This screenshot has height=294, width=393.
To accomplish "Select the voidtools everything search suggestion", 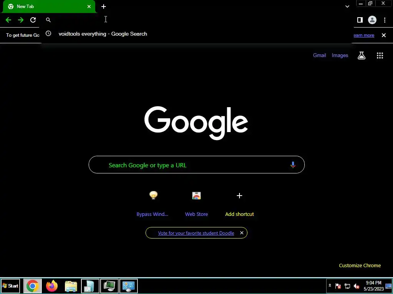I will click(x=197, y=34).
